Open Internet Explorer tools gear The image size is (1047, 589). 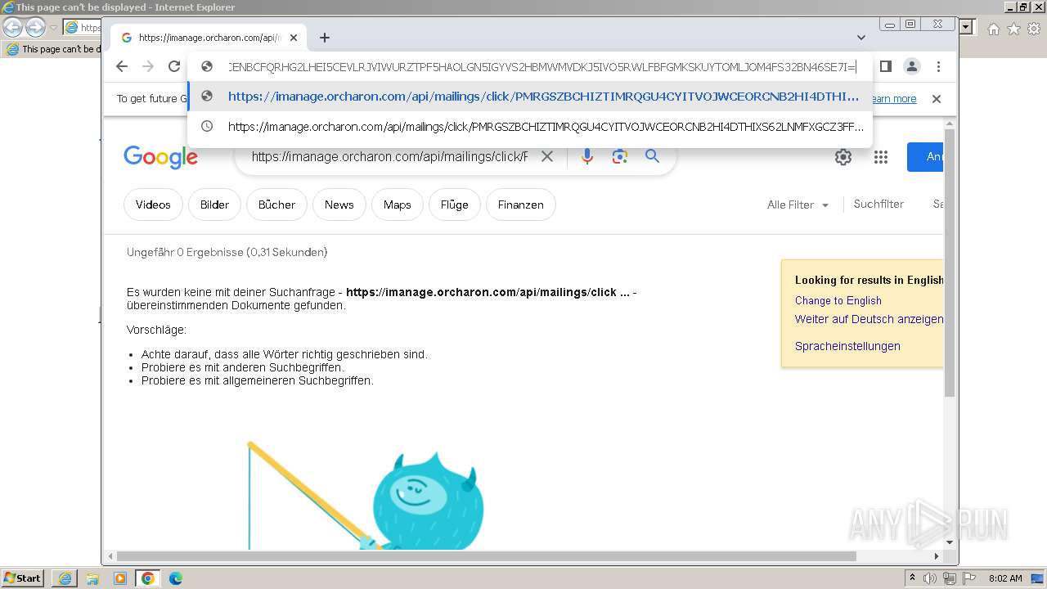click(1034, 29)
